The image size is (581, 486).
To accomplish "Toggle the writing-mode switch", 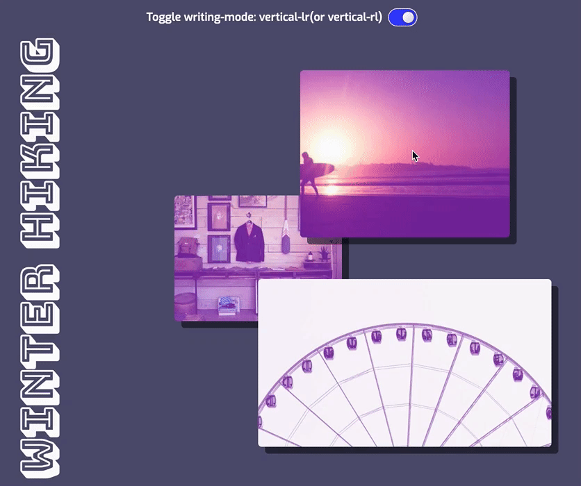I will click(x=402, y=17).
